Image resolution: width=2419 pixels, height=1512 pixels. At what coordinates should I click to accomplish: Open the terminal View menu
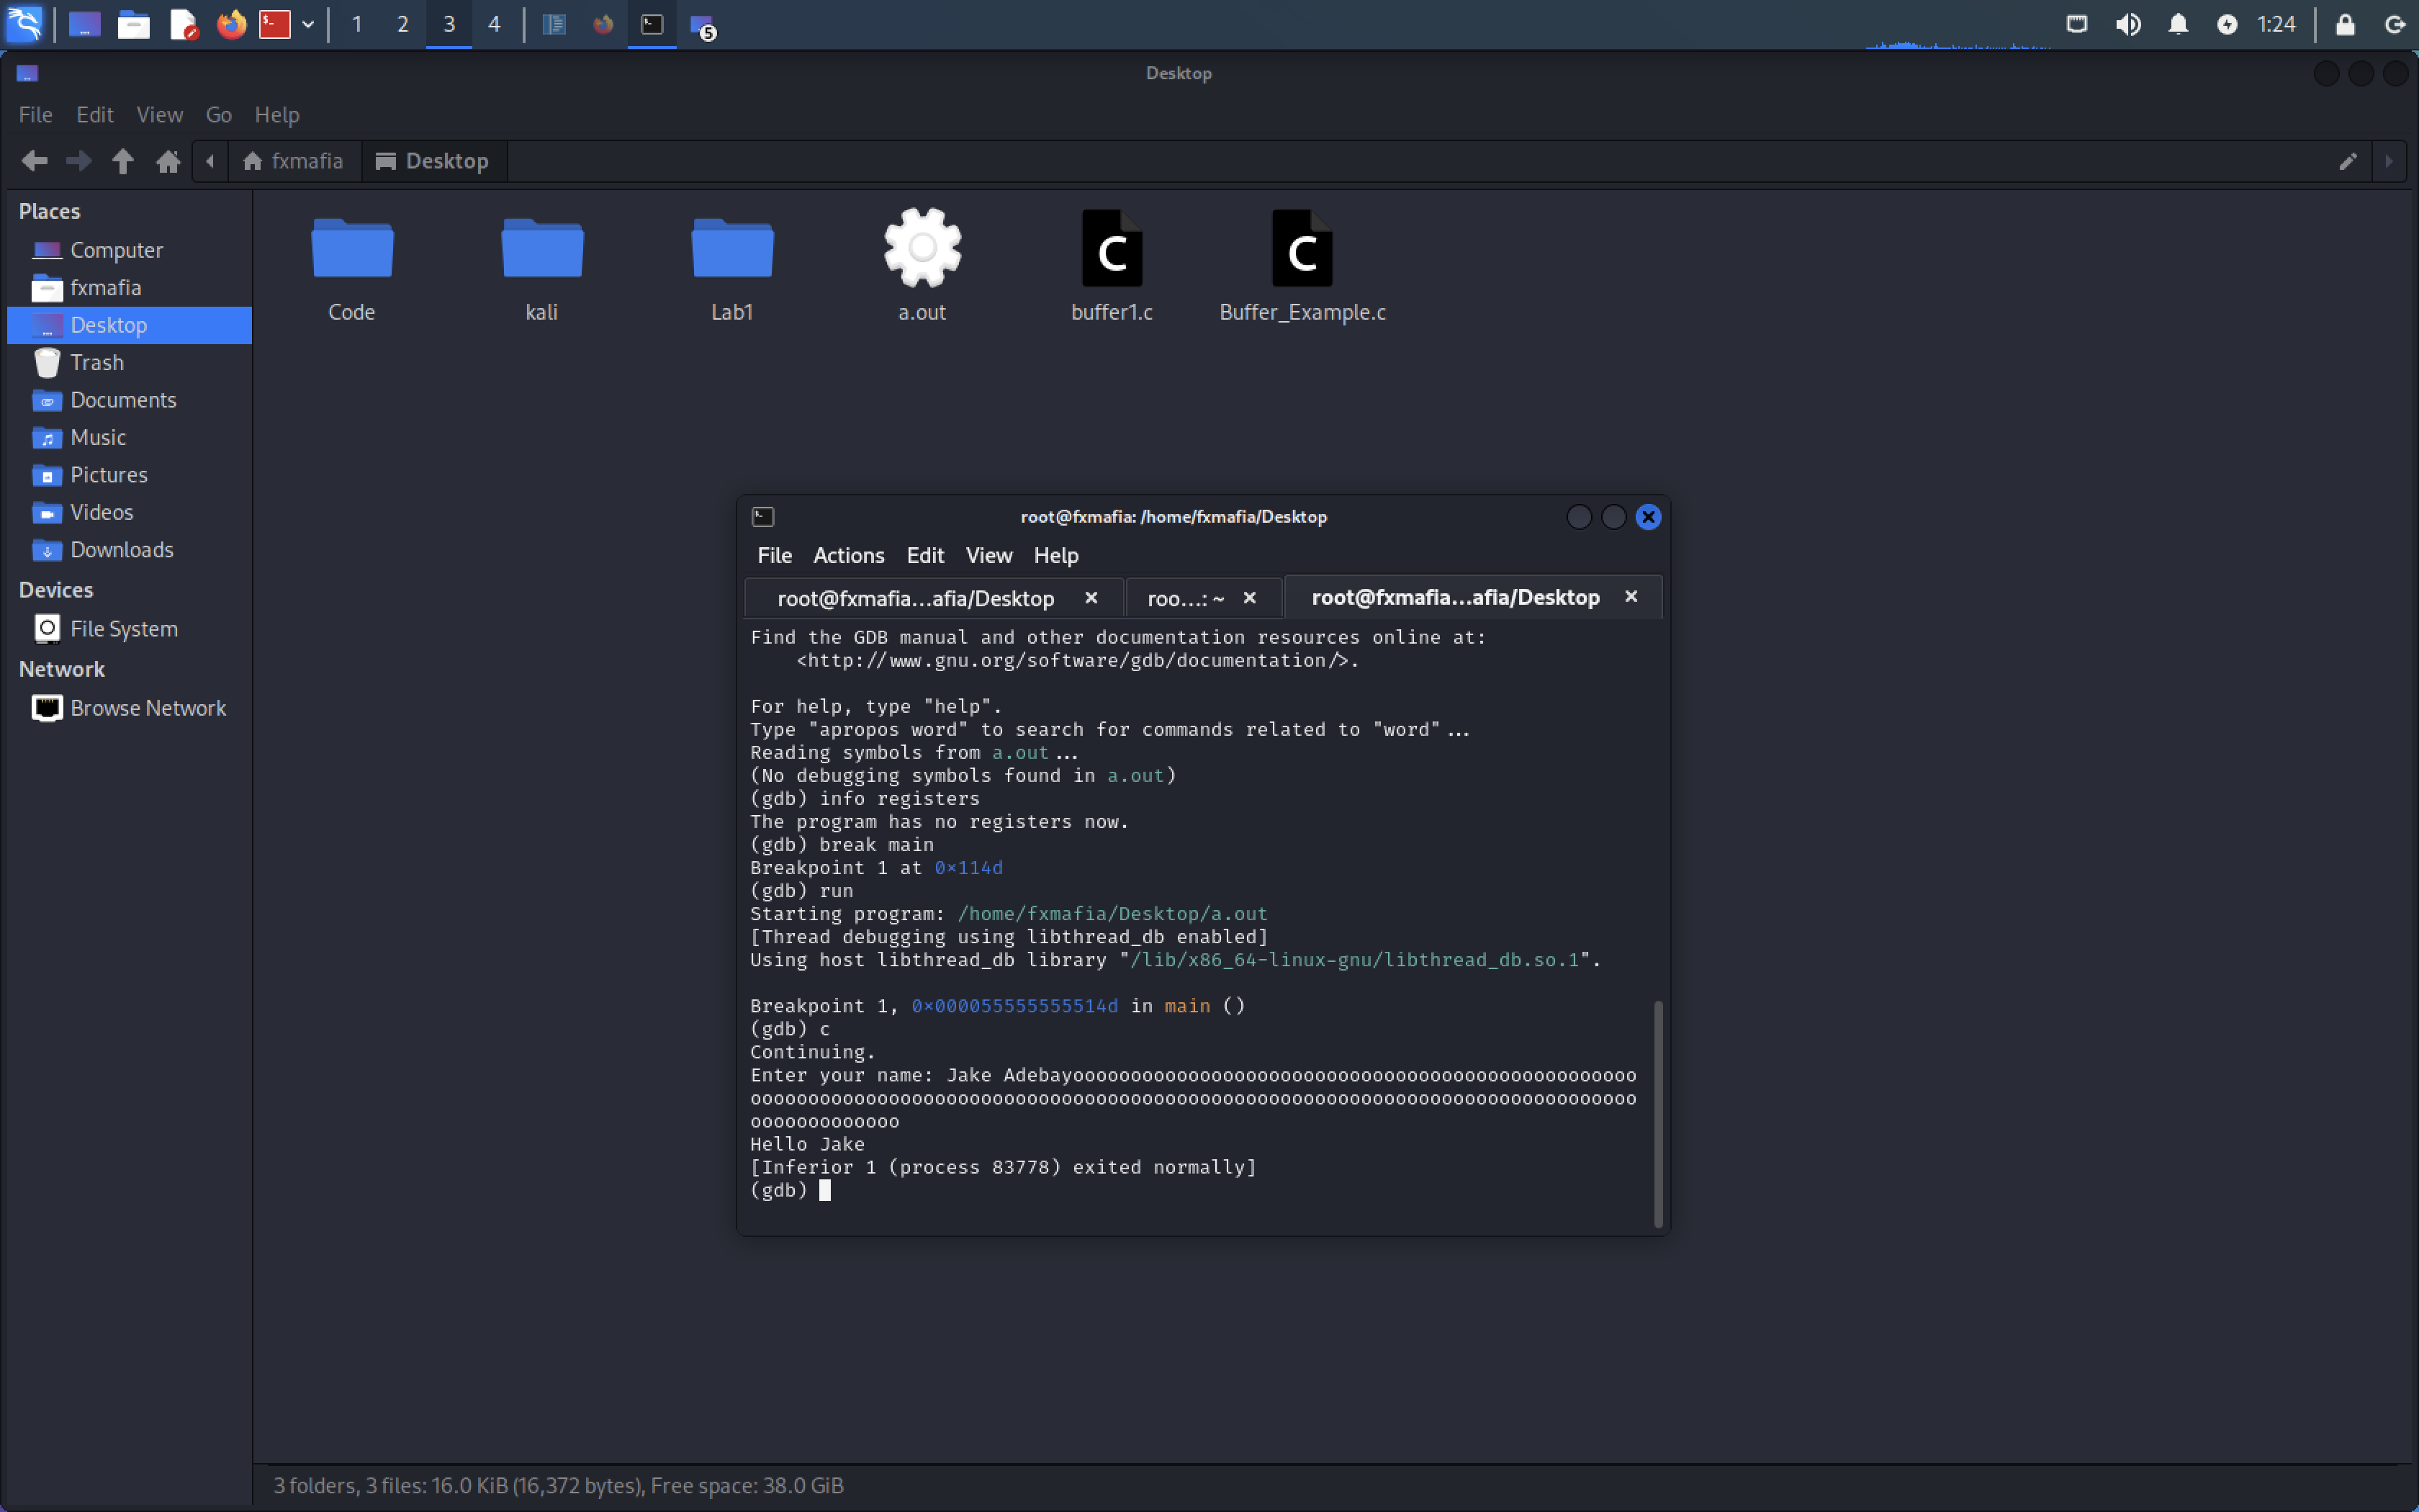click(x=988, y=556)
